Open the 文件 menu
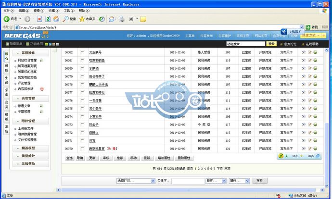Screen dimensions: 332x199 click(9, 11)
